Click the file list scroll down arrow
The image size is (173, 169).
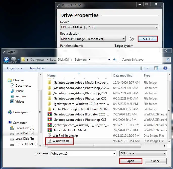[169, 141]
